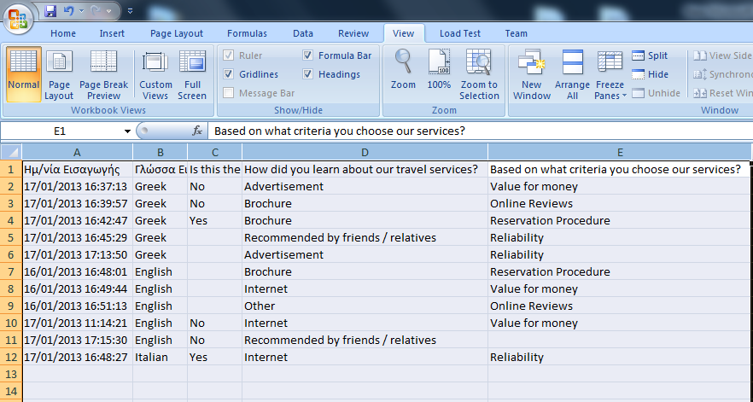
Task: Click Arrange All windows
Action: [572, 74]
